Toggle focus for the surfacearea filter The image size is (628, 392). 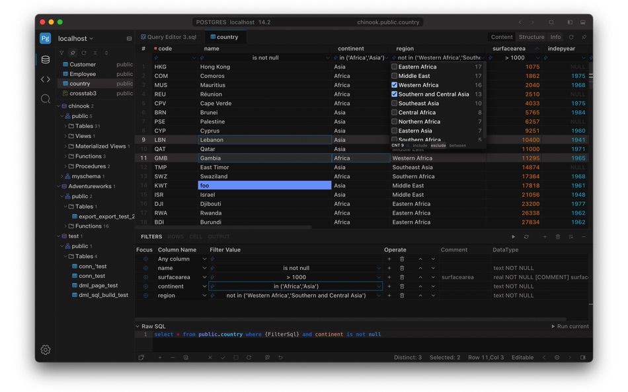pos(145,277)
